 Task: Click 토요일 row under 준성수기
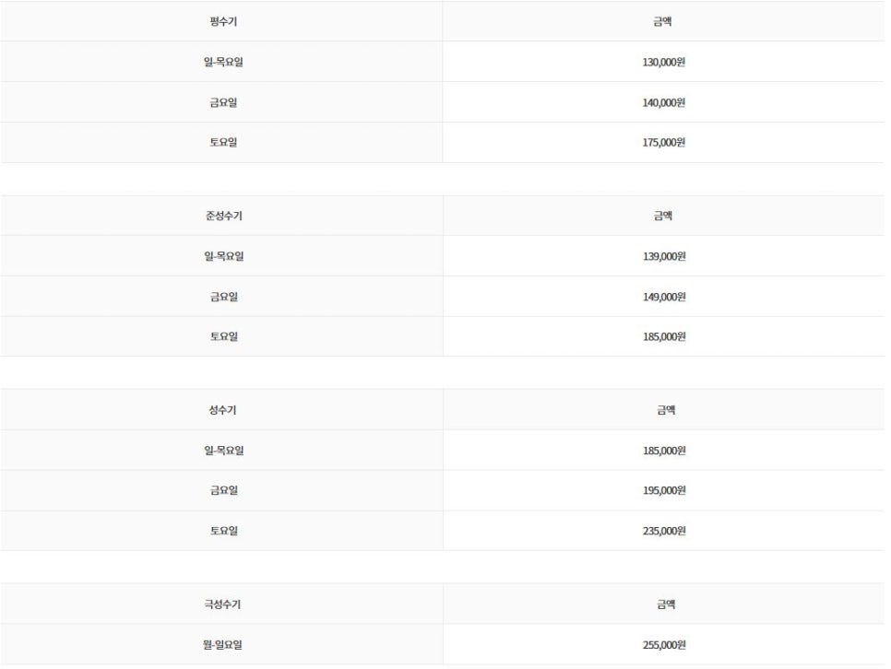point(223,336)
